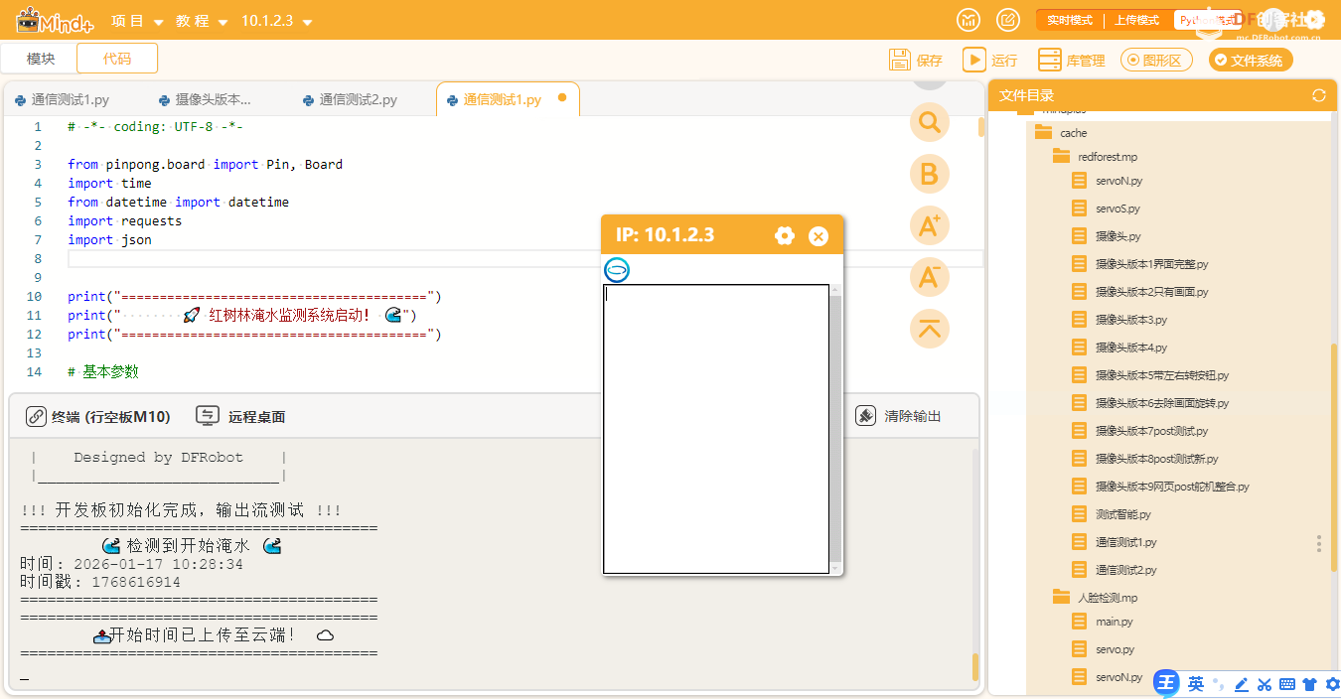Click the 清除输出 clear output button
Screen dimensions: 1341x699
click(x=899, y=416)
